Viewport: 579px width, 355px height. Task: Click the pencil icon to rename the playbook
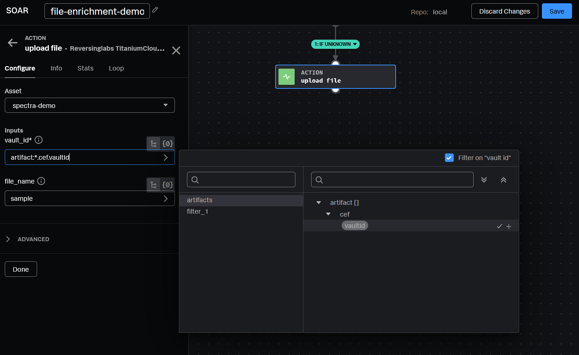(155, 10)
